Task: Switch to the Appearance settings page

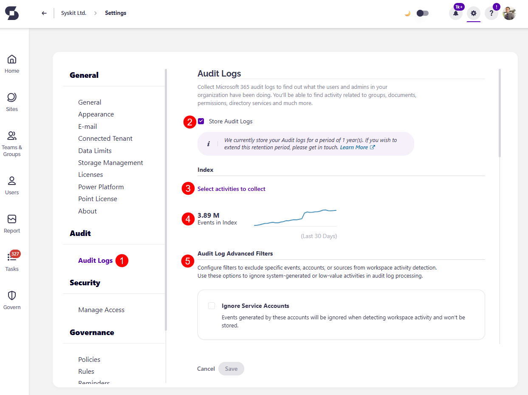Action: (x=96, y=114)
